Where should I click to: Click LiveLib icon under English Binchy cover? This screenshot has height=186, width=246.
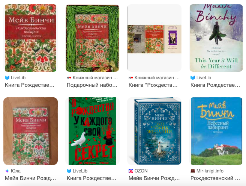tap(193, 78)
